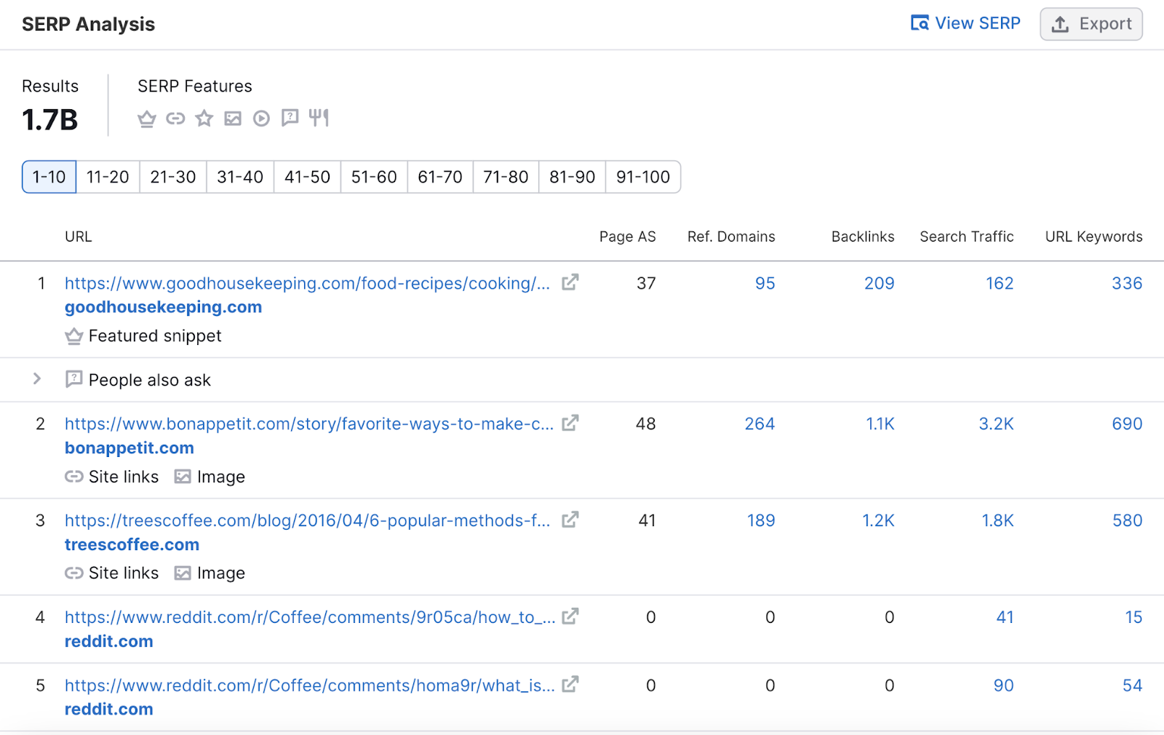Click Search Traffic value 162

pos(1000,283)
